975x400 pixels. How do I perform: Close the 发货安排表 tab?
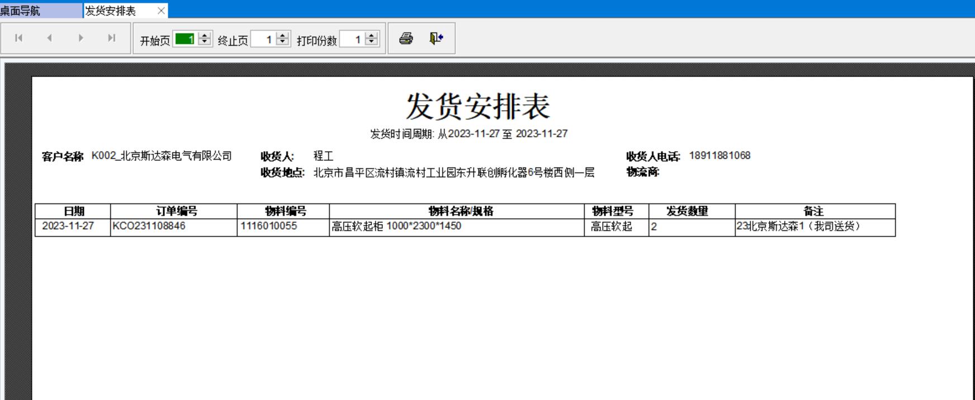click(x=161, y=11)
